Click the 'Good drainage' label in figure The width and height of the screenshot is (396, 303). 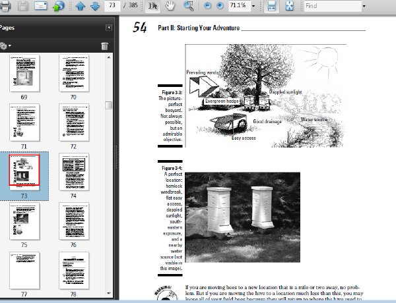click(x=267, y=121)
